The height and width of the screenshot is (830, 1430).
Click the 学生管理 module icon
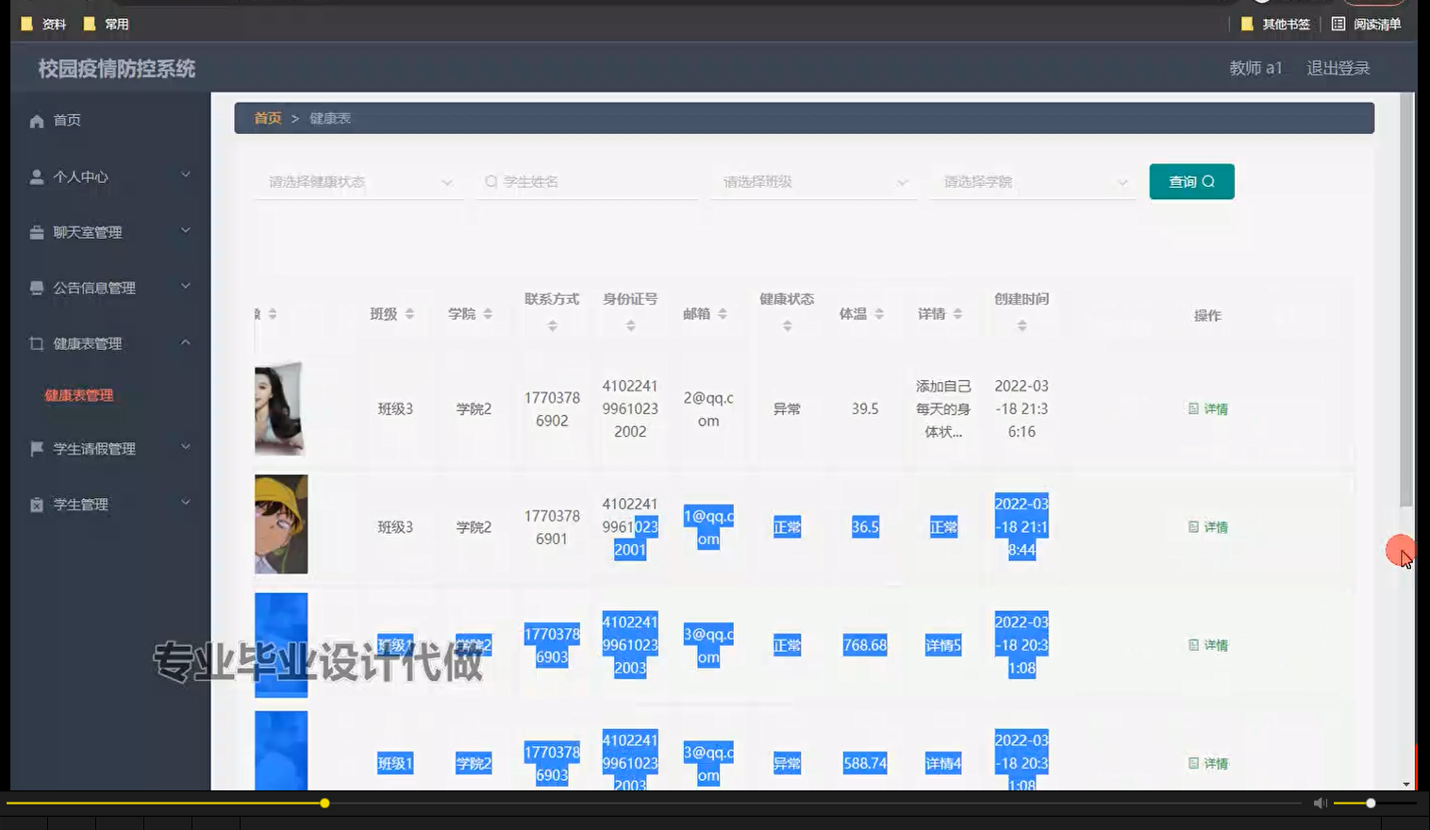point(35,504)
